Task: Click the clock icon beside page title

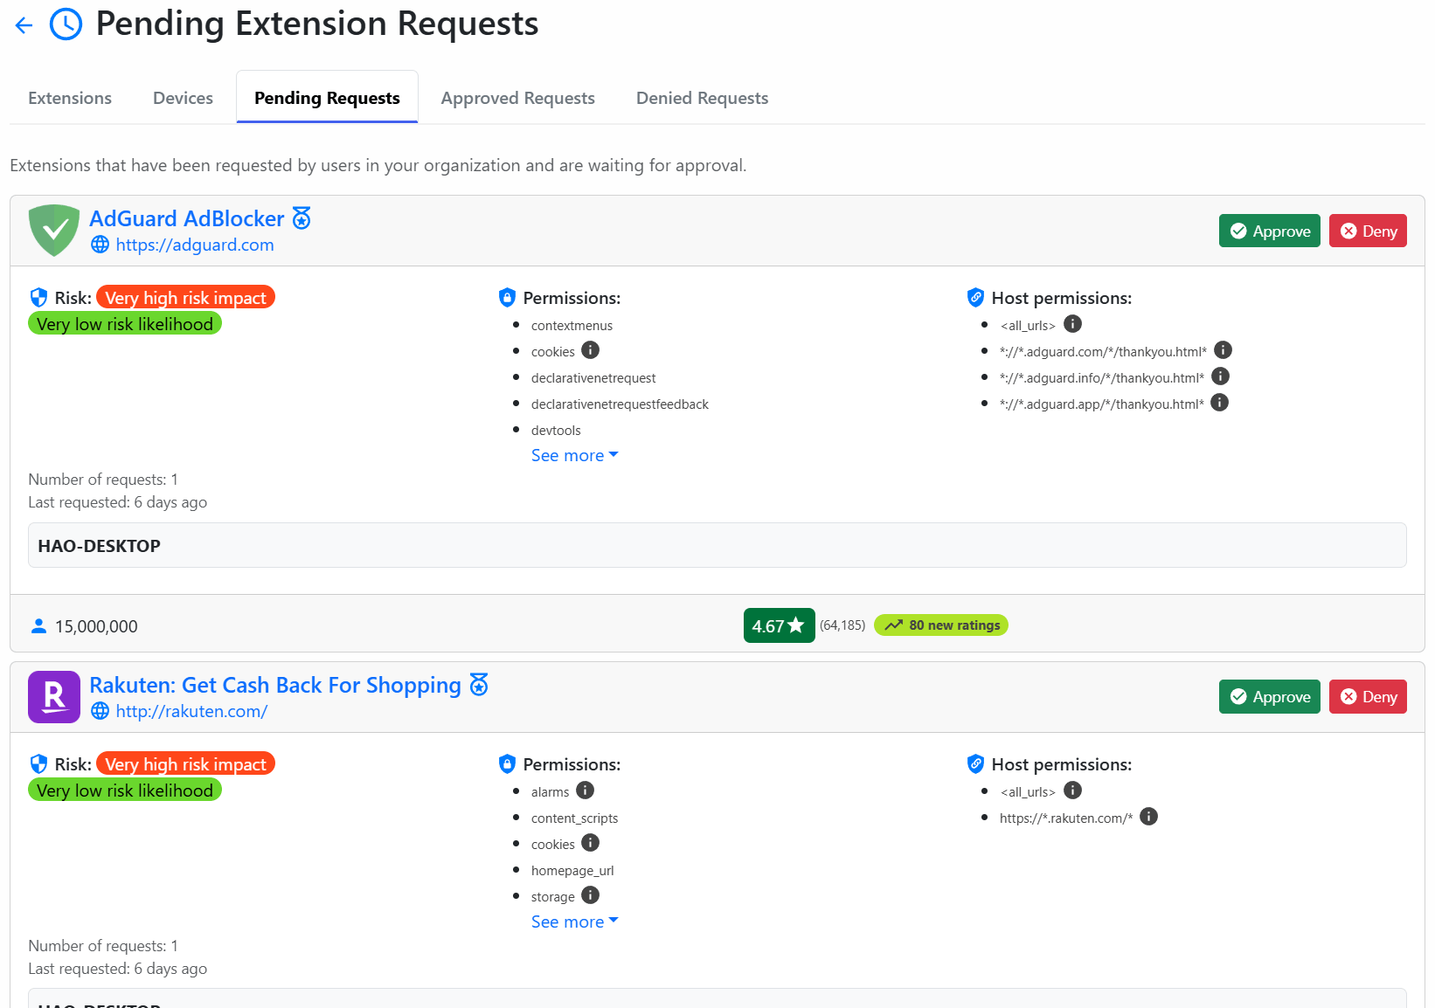Action: 66,24
